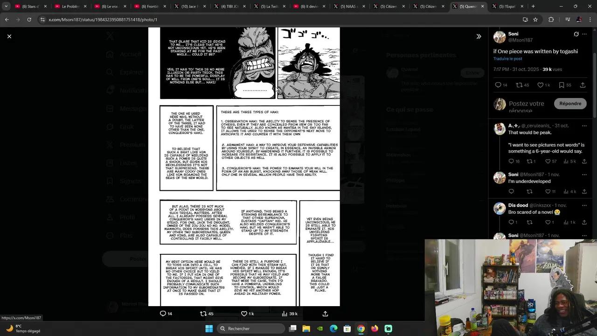597x336 pixels.
Task: Close the photo viewer with the X icon
Action: (9, 36)
